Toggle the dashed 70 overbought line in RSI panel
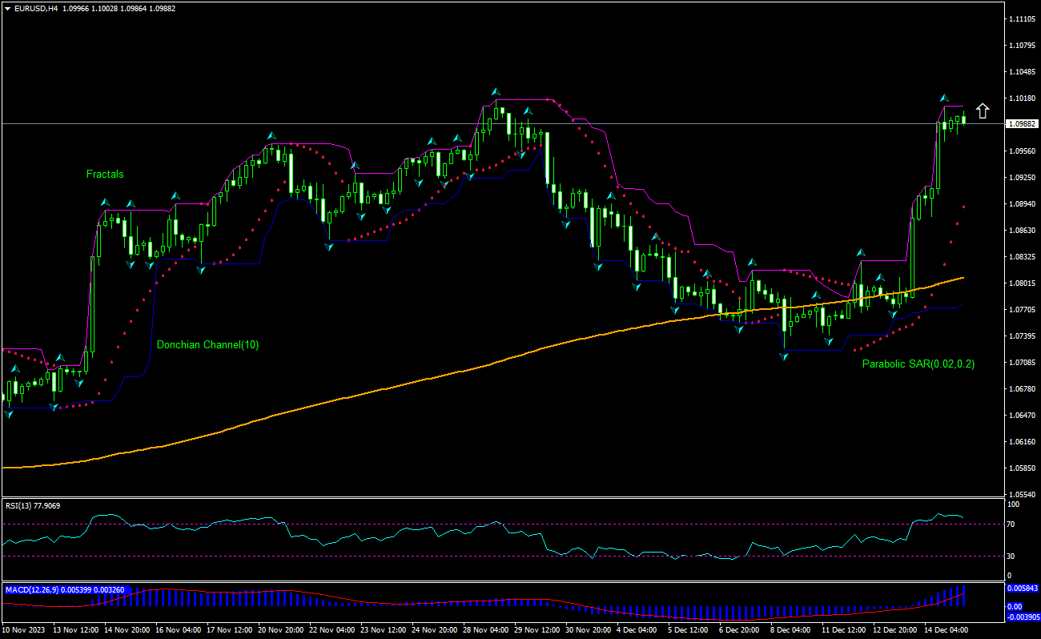This screenshot has width=1041, height=639. point(480,523)
